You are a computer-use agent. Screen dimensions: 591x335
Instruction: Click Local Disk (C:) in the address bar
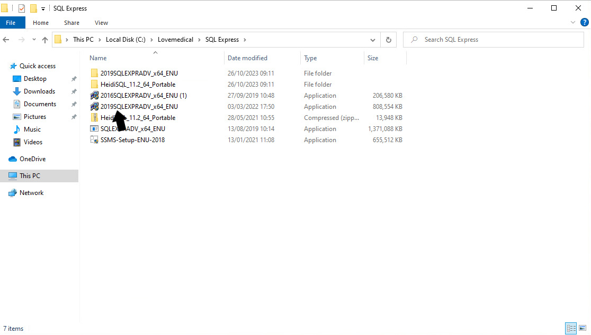pyautogui.click(x=126, y=40)
